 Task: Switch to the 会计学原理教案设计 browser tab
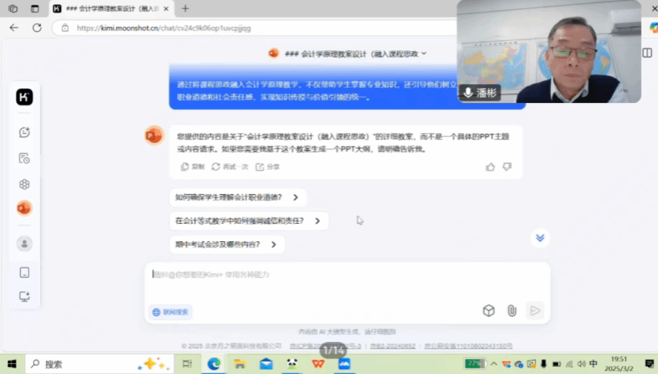click(x=118, y=9)
